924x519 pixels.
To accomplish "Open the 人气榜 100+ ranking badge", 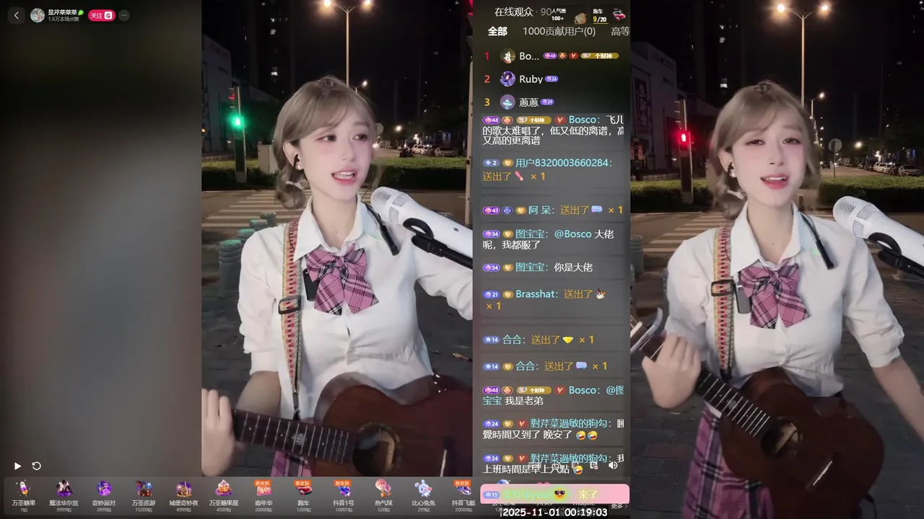I will [557, 14].
